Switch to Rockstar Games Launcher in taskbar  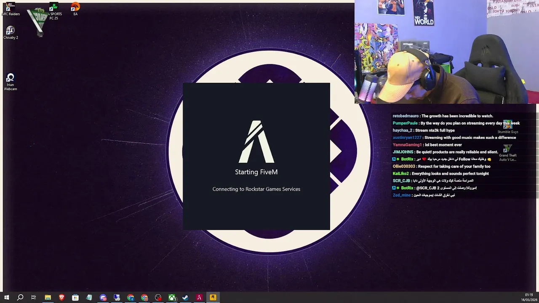(x=213, y=298)
